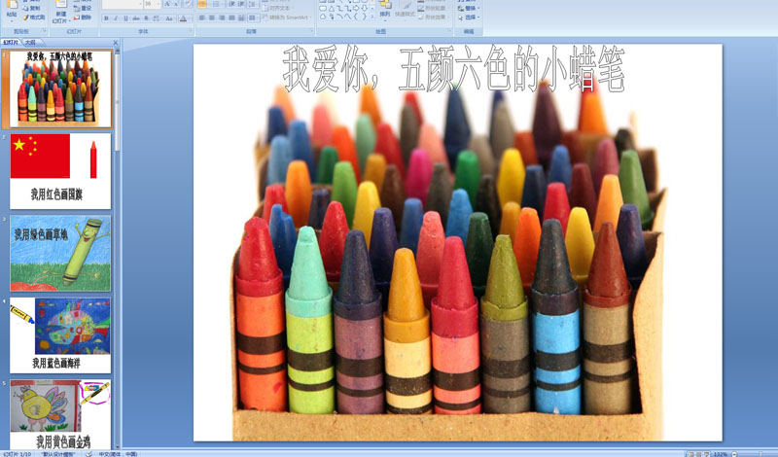Expand the shapes gallery More arrow
The height and width of the screenshot is (457, 778).
pos(372,17)
